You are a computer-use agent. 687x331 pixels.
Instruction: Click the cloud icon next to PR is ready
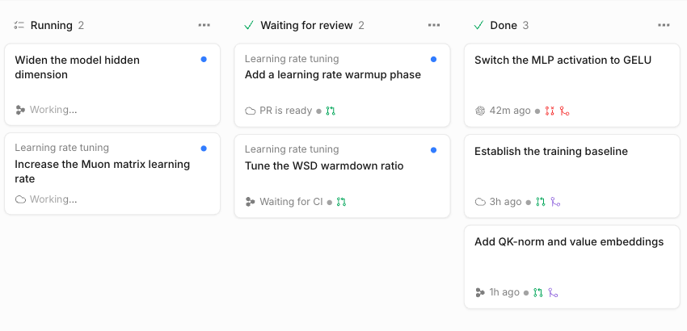(251, 111)
